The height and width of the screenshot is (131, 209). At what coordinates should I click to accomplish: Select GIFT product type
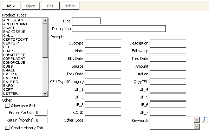8,90
